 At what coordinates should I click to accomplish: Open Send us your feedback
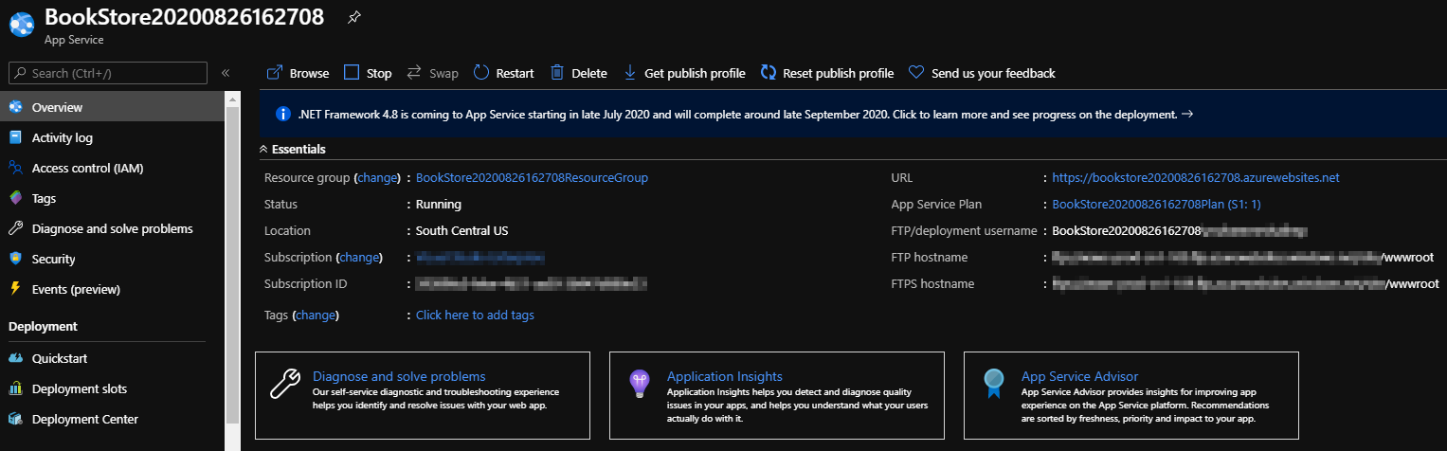pos(982,73)
